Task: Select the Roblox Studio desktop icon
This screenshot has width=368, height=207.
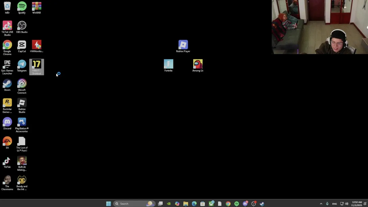Action: pos(22,106)
